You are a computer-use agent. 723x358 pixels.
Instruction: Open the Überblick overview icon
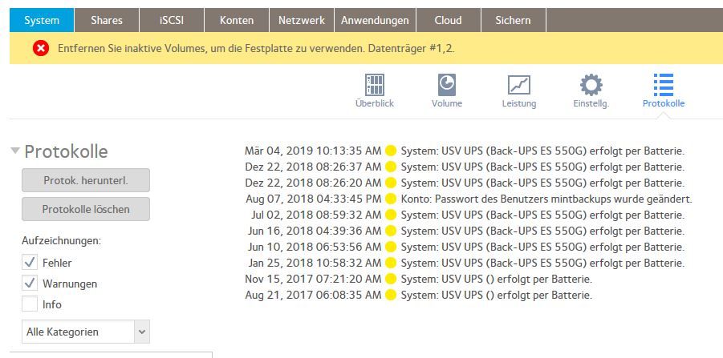click(x=375, y=86)
